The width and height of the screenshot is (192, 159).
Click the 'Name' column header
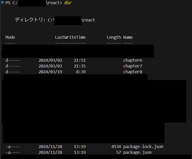tap(128, 37)
